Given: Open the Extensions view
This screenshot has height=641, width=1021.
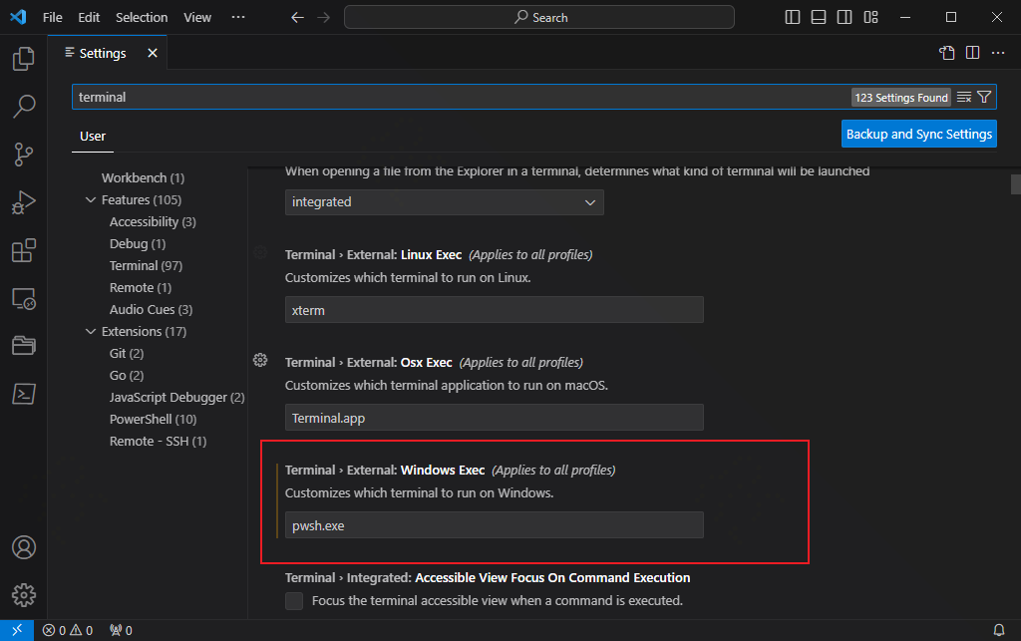Looking at the screenshot, I should point(24,250).
